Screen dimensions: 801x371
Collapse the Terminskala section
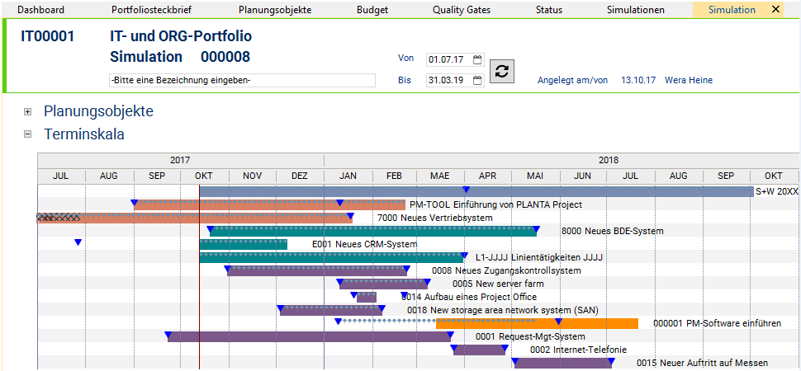[x=28, y=134]
